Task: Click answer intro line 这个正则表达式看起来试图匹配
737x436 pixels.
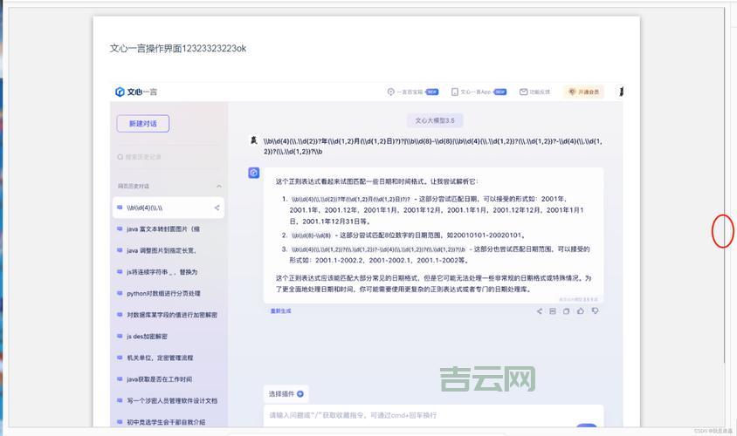Action: 376,181
